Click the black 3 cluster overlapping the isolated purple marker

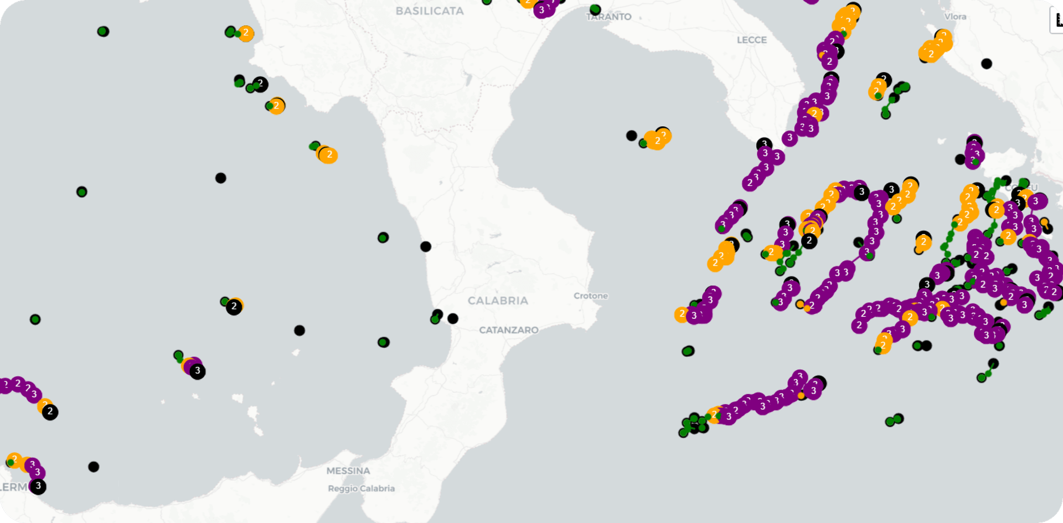coord(198,371)
